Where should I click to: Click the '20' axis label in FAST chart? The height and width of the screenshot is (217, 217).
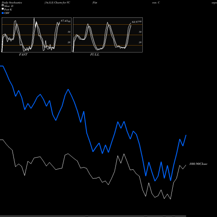point(69,42)
